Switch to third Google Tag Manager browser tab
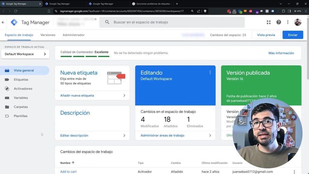The height and width of the screenshot is (174, 309). [108, 4]
